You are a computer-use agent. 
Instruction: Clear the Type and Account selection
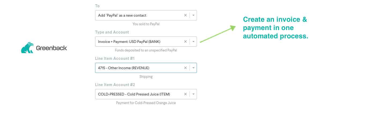pyautogui.click(x=185, y=42)
